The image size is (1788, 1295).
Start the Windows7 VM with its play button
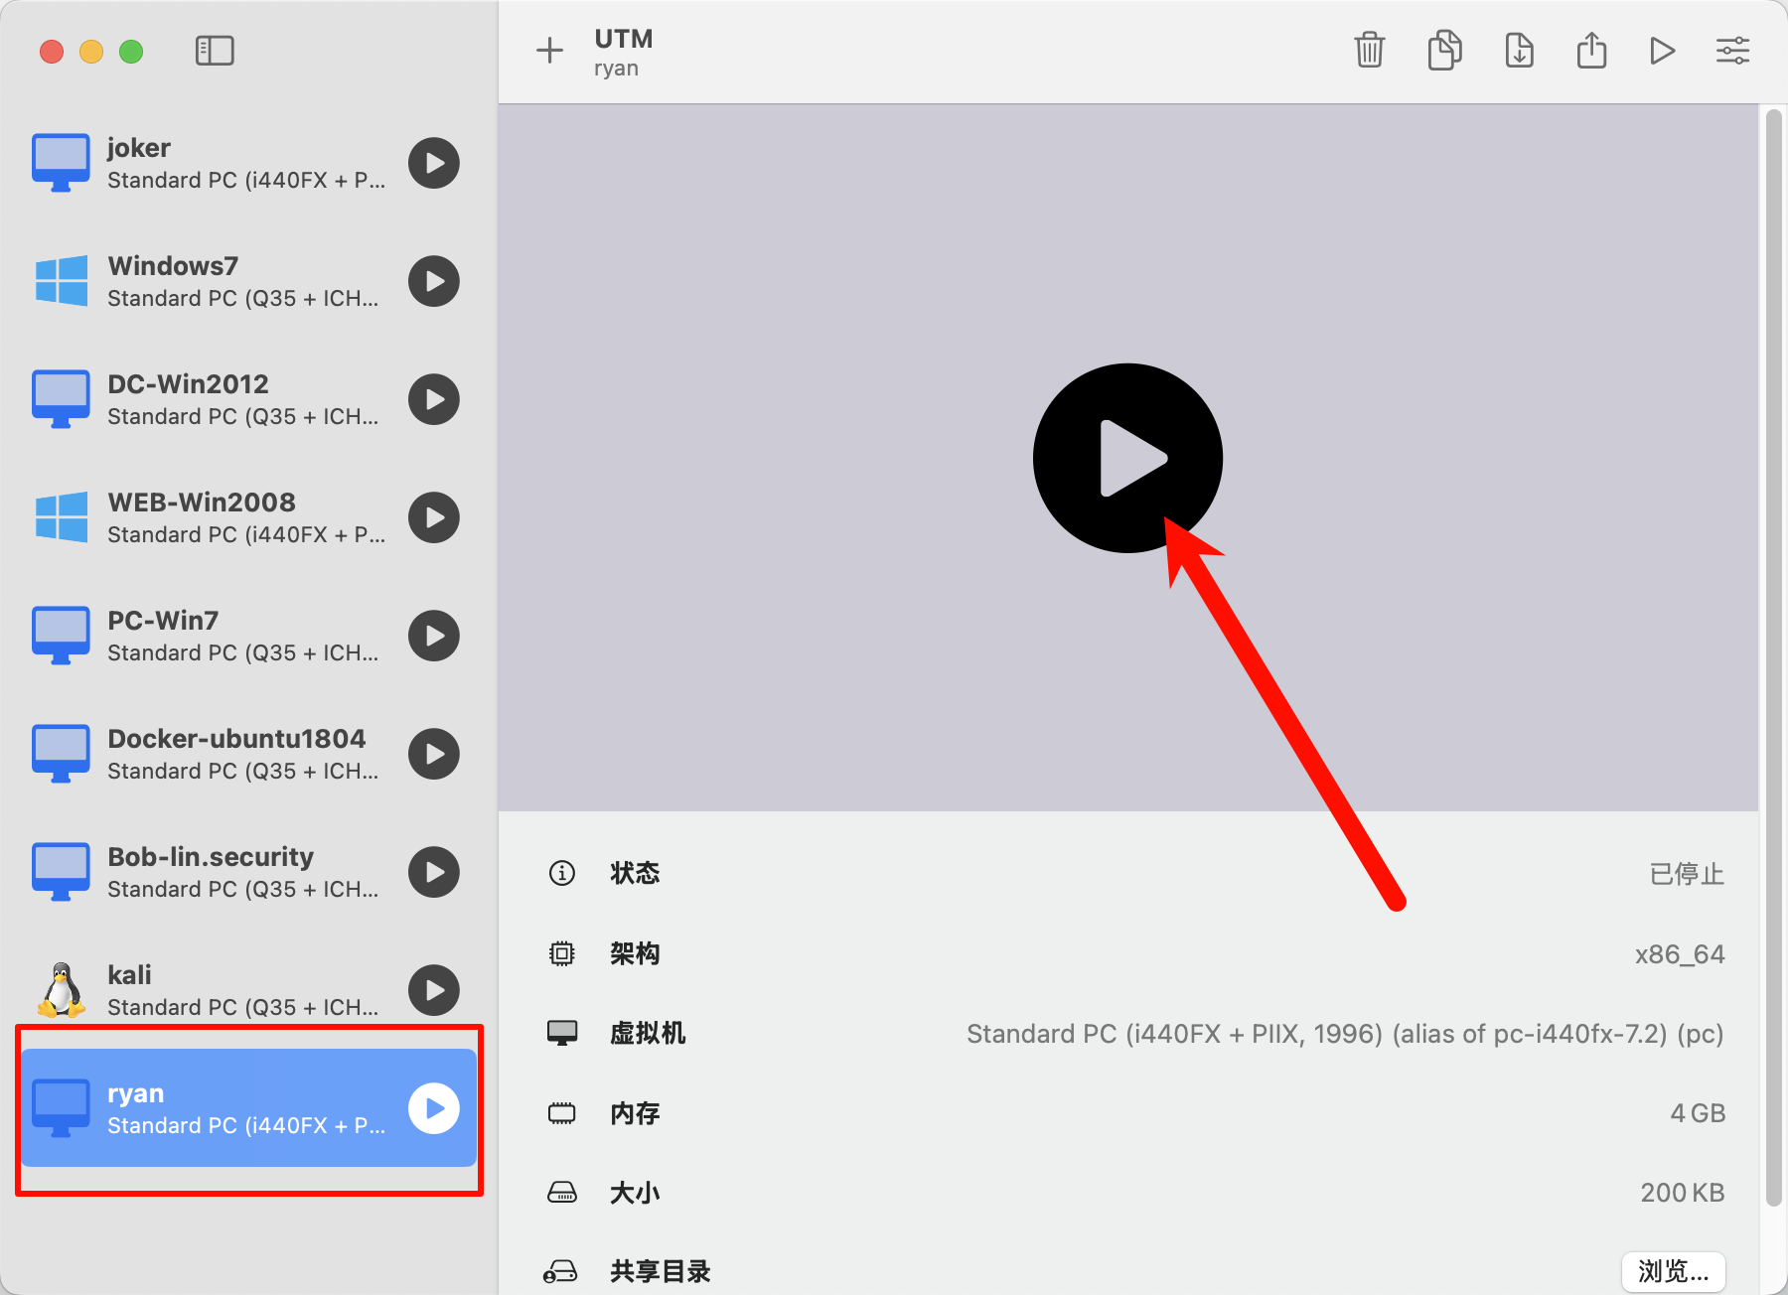(434, 281)
